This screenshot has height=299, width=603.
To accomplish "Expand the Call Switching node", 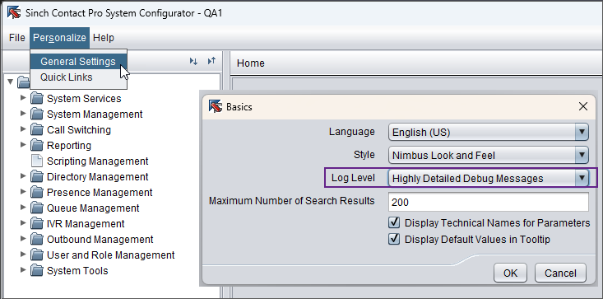I will 23,129.
